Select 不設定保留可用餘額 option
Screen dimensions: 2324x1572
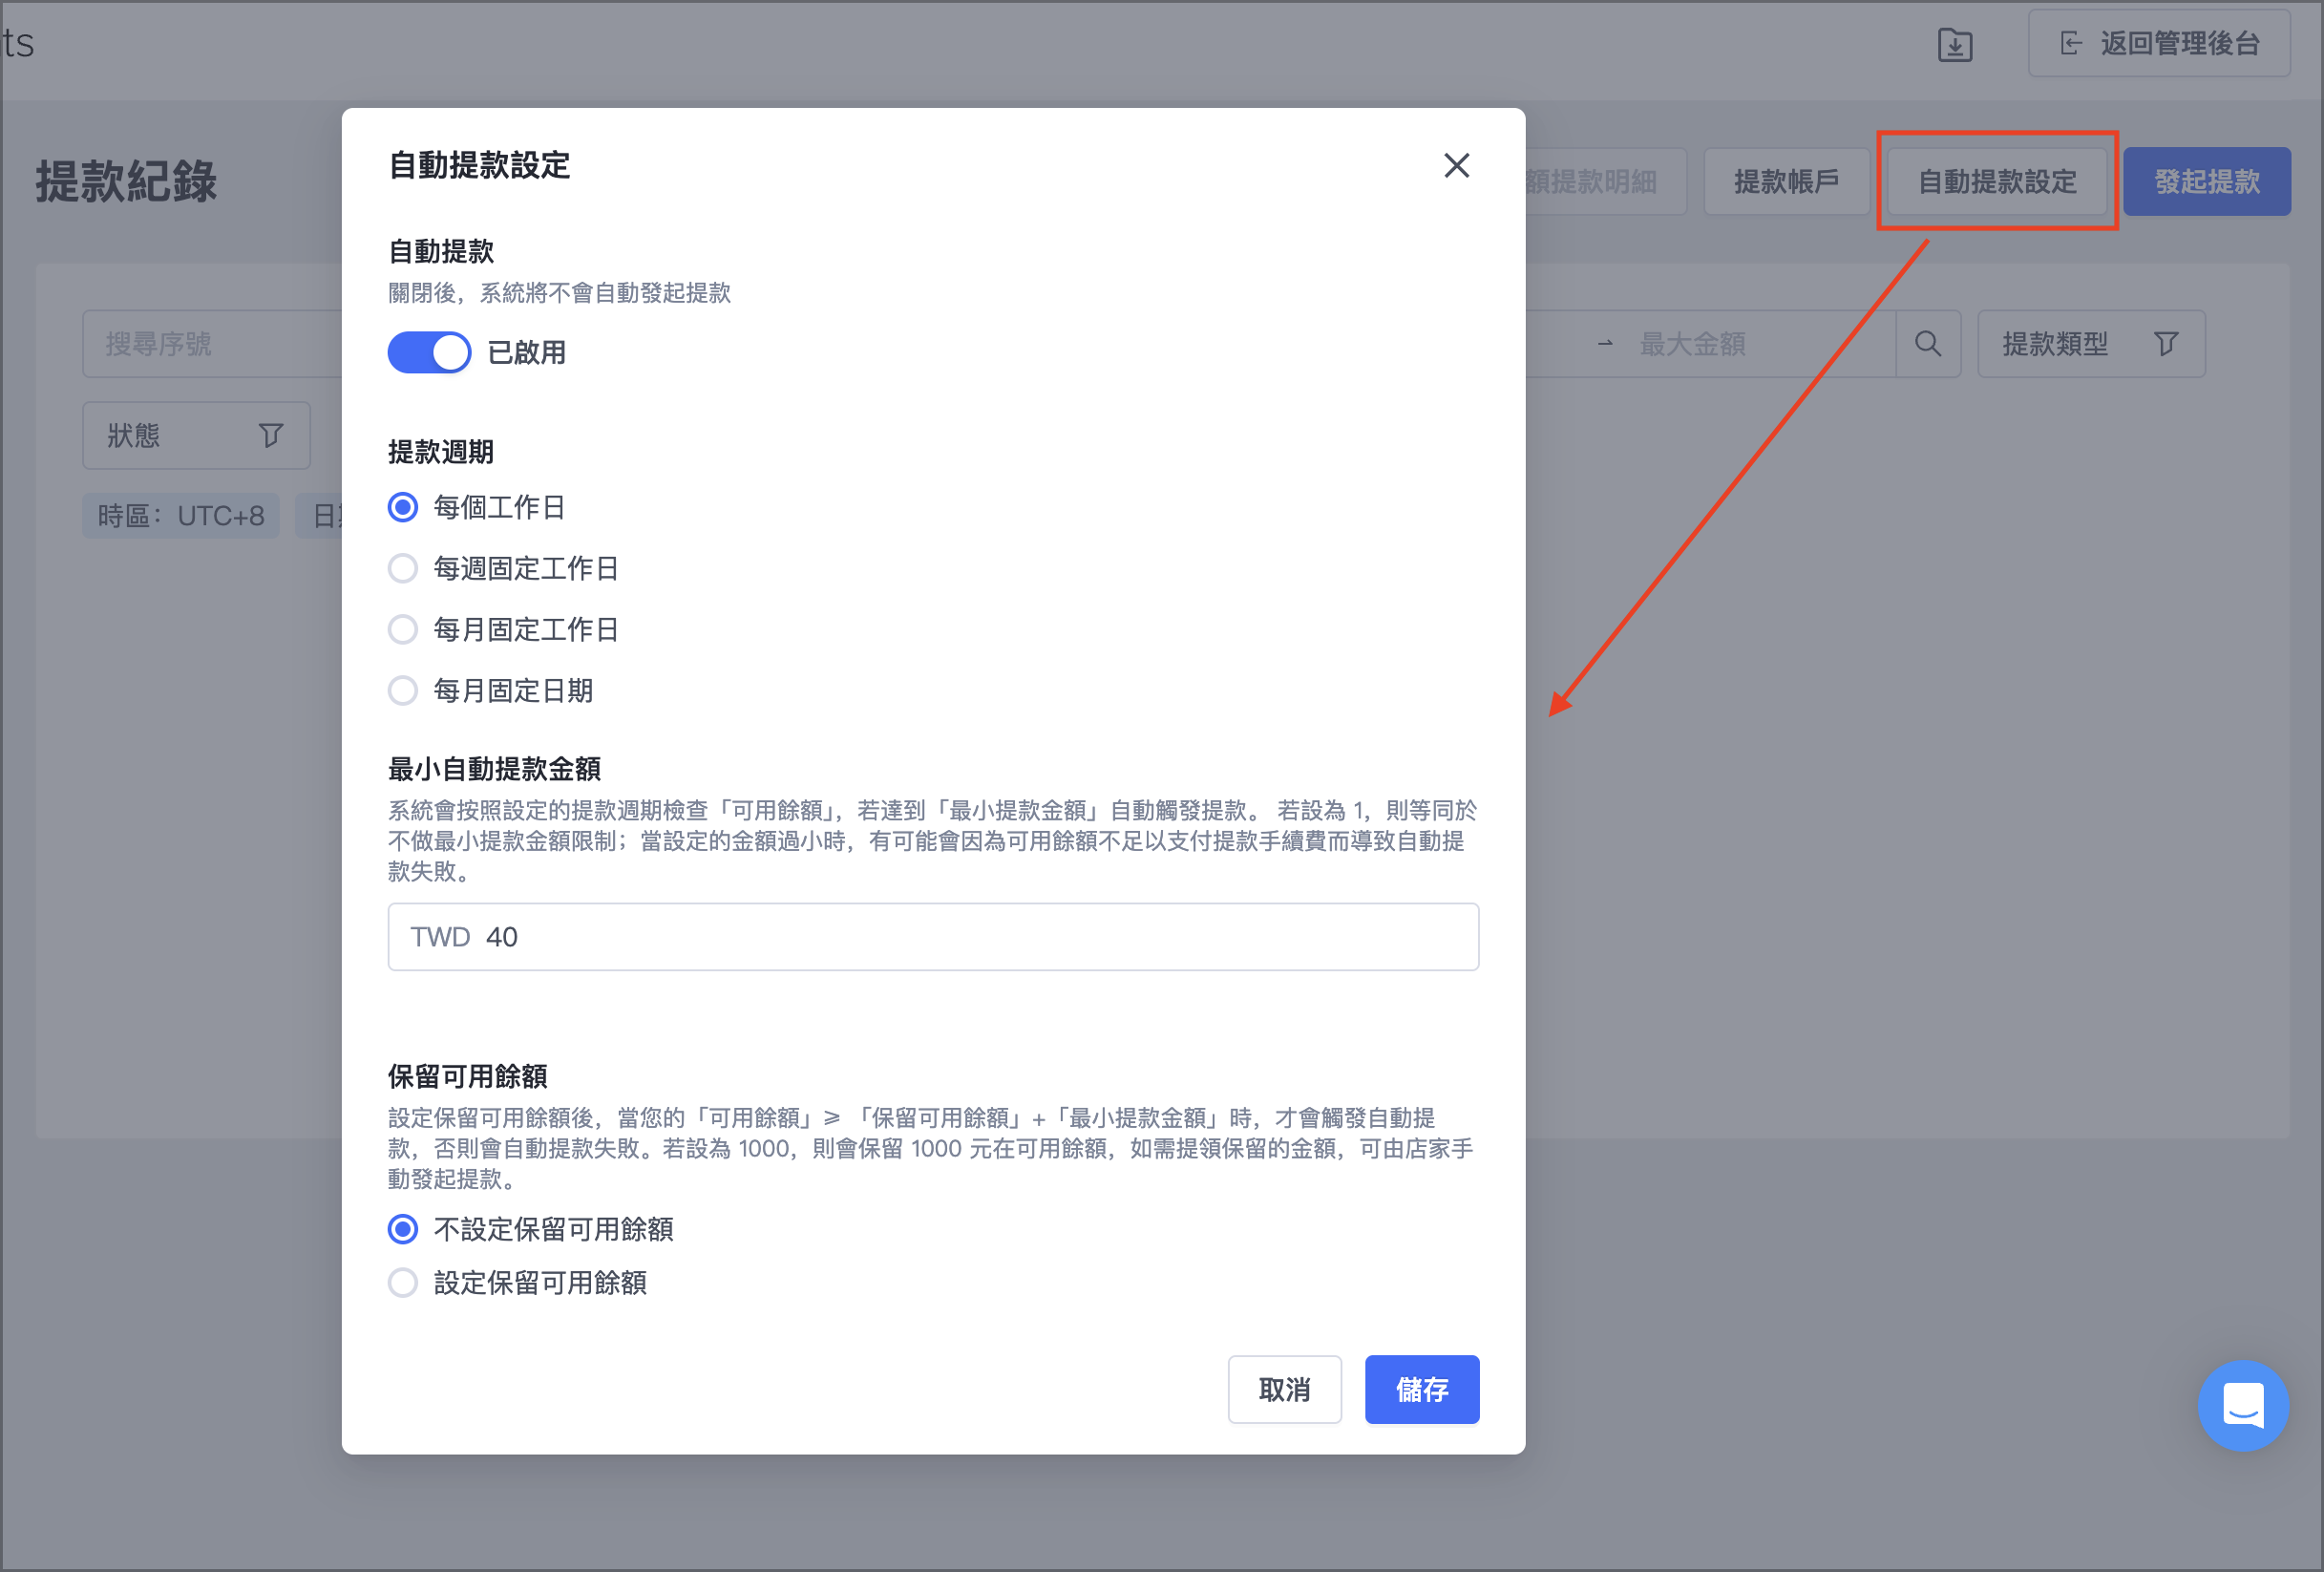click(x=403, y=1228)
